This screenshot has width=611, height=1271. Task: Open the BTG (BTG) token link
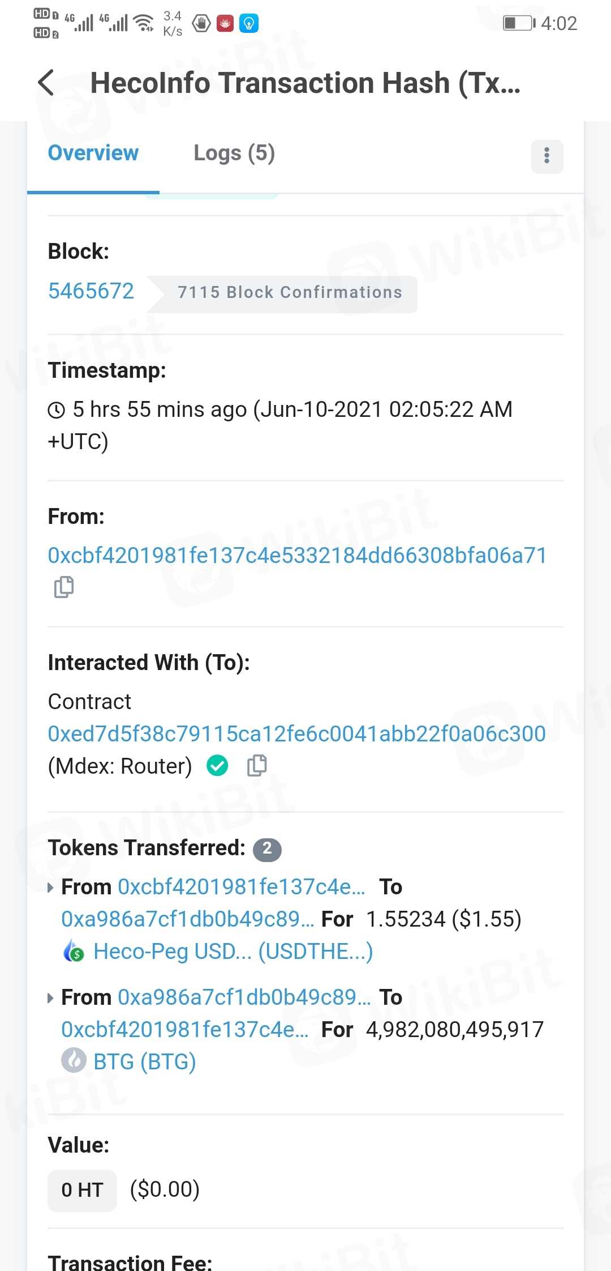pyautogui.click(x=145, y=1061)
